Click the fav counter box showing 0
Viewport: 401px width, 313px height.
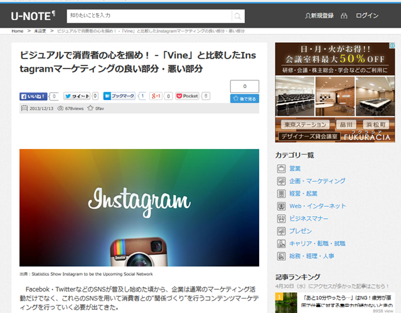pyautogui.click(x=245, y=86)
